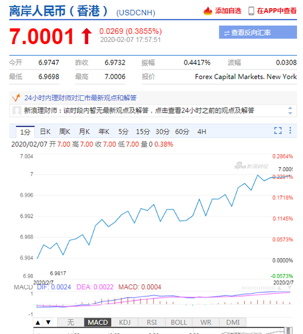Click the 6.9817 low label on chart
The image size is (303, 334).
pyautogui.click(x=58, y=273)
